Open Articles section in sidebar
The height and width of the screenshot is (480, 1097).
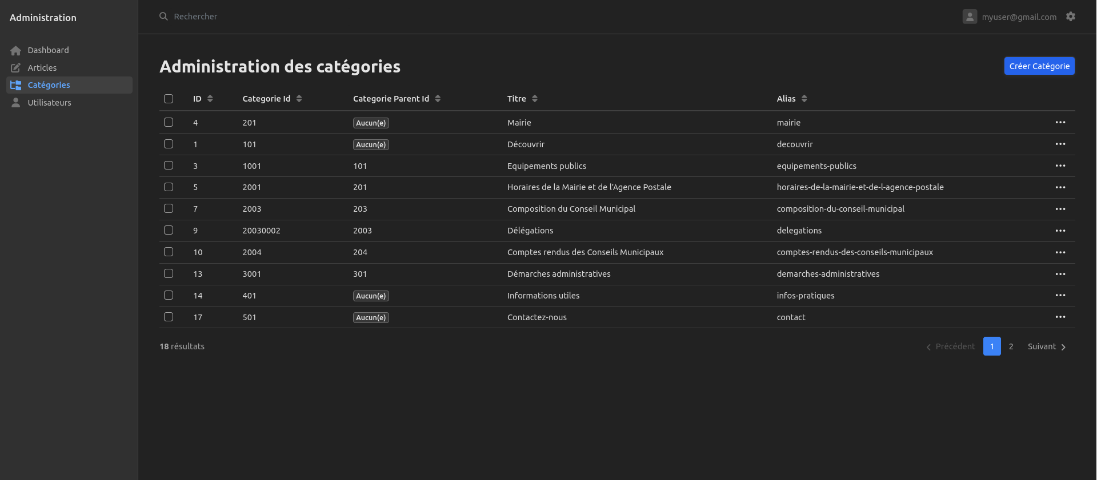[x=69, y=68]
